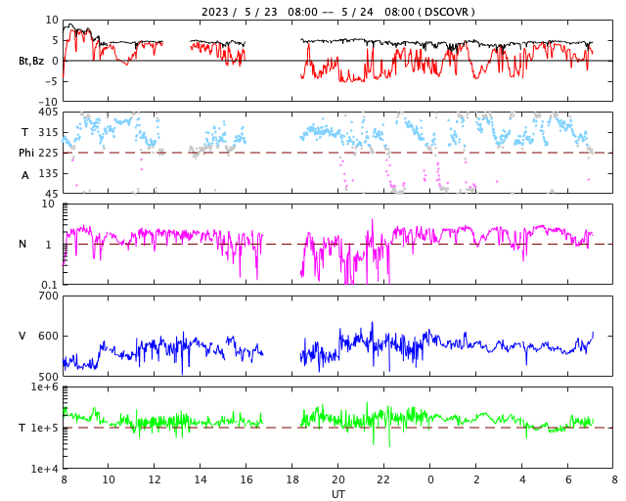Click the x-axis hour label '12'
Screen dimensions: 626x501
point(155,479)
